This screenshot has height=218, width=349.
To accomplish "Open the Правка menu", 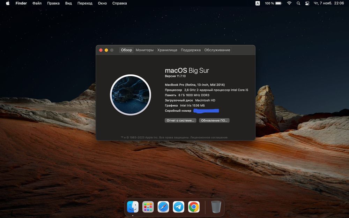I will 53,3.
